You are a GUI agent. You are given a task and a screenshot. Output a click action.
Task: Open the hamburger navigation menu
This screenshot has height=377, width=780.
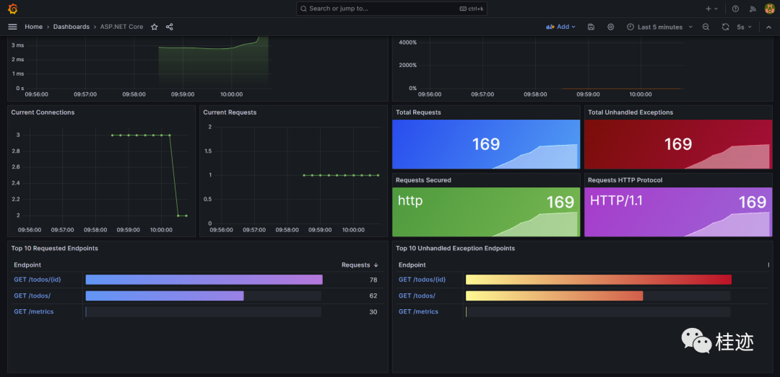tap(13, 27)
